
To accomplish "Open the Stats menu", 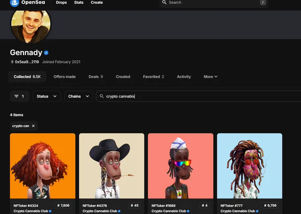I will click(79, 3).
